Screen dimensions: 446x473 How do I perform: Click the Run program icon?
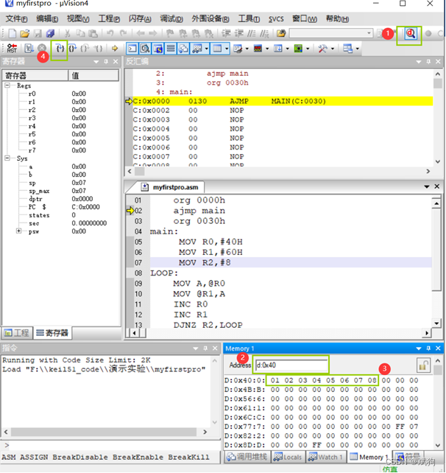[x=29, y=49]
